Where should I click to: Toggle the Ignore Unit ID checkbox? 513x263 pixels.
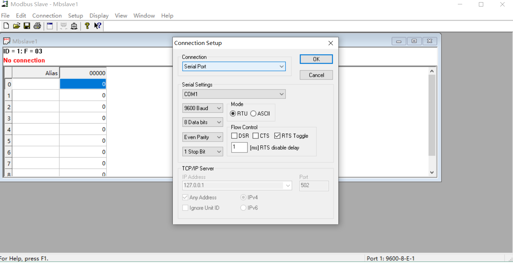(x=185, y=208)
